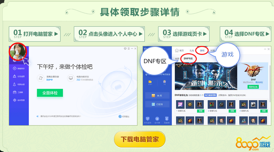Click the 权限雷达 radar icon
274x152 pixels.
[x=120, y=116]
